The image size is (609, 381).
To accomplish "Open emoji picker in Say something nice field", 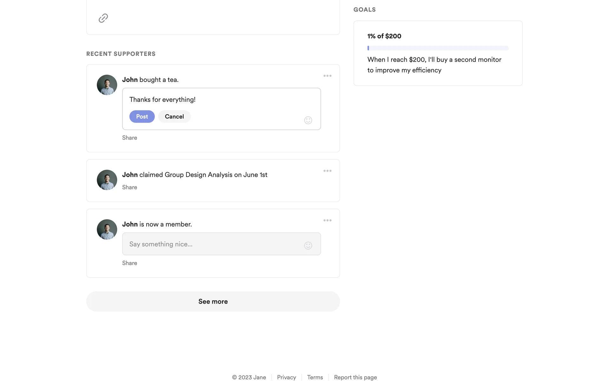I will tap(308, 245).
